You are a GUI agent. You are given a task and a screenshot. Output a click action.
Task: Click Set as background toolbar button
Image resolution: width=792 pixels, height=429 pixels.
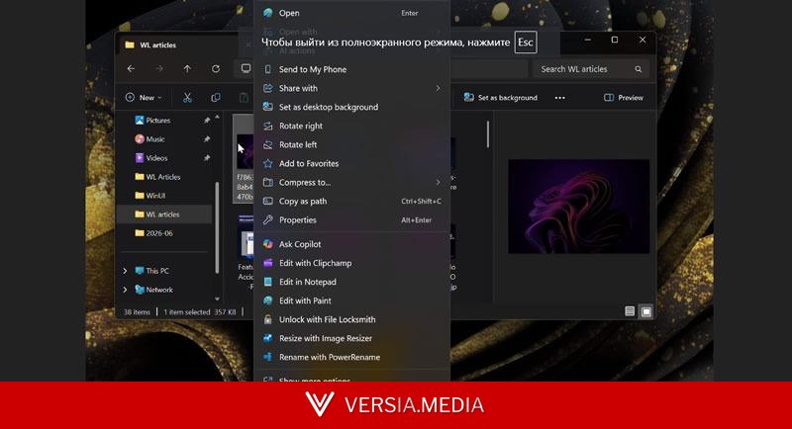501,97
